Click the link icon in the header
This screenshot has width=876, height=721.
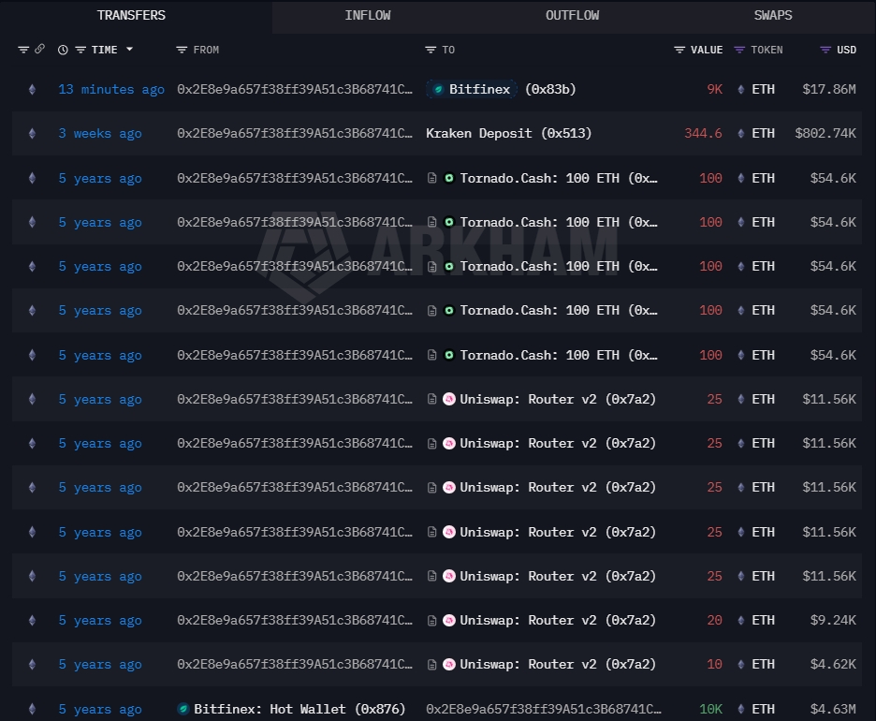click(39, 50)
